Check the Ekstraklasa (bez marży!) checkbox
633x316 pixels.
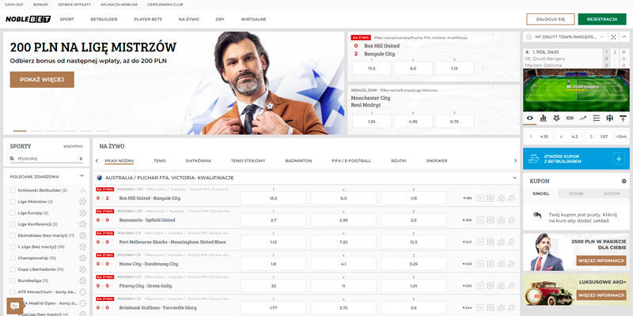(x=13, y=235)
